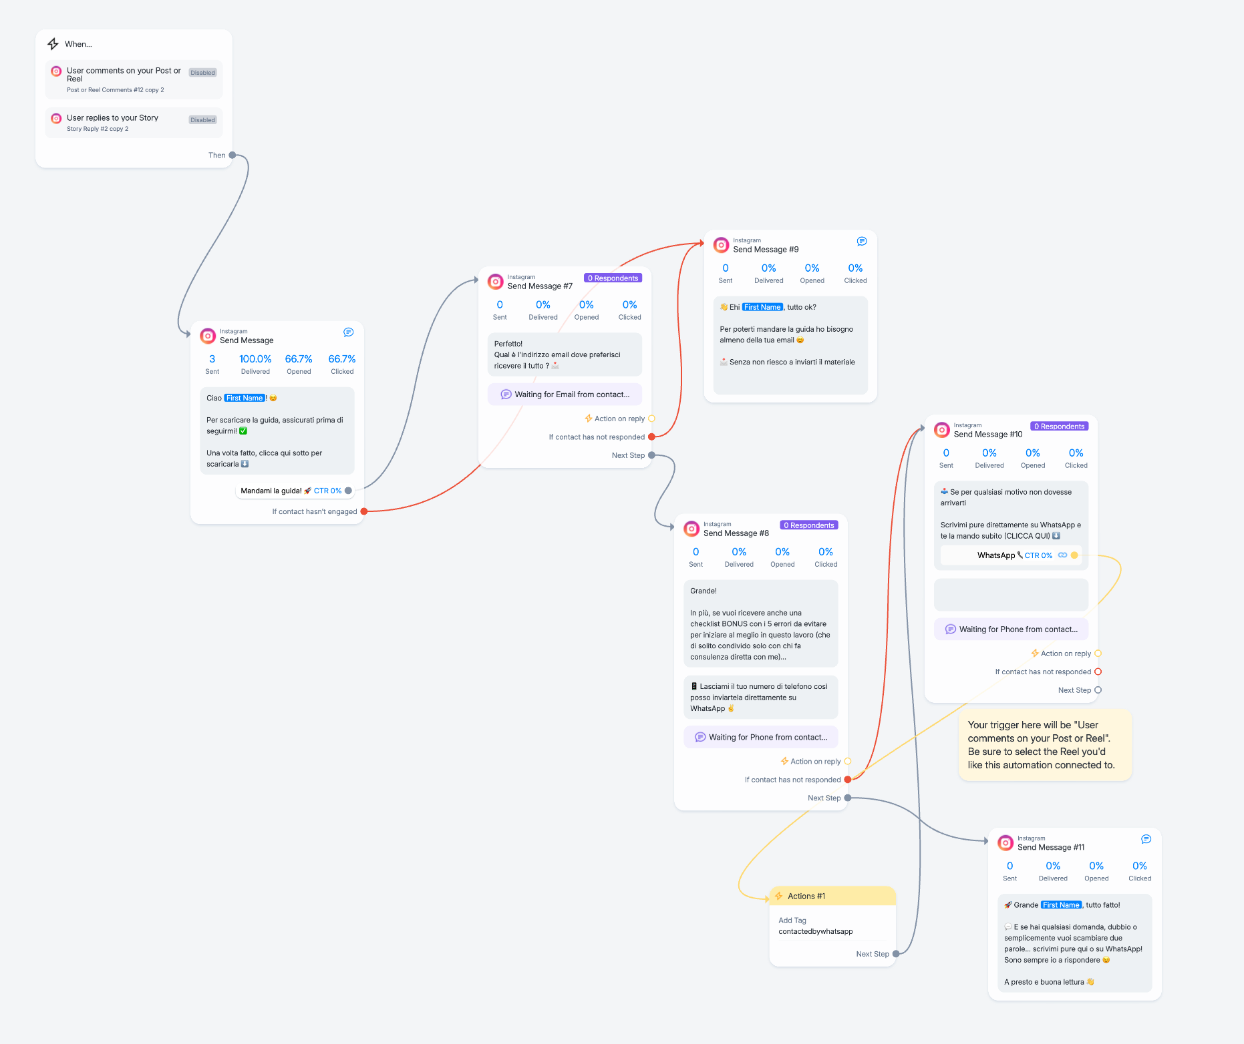The height and width of the screenshot is (1044, 1244).
Task: Click Action on reply connector on Send Message #8
Action: click(848, 761)
